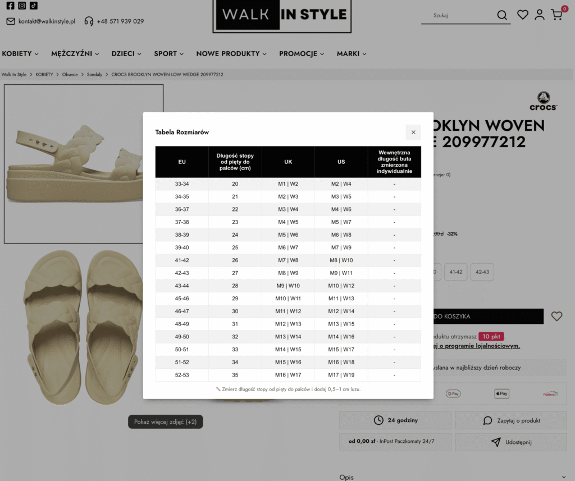Click the US column header

click(341, 162)
